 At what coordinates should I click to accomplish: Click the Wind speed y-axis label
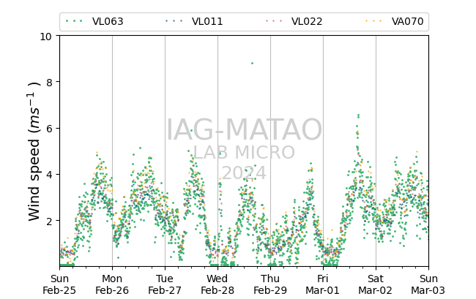coord(34,151)
